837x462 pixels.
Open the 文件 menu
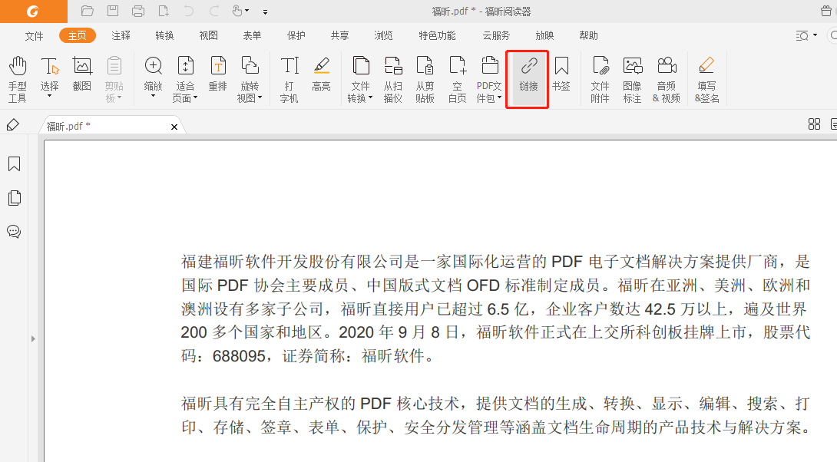34,35
